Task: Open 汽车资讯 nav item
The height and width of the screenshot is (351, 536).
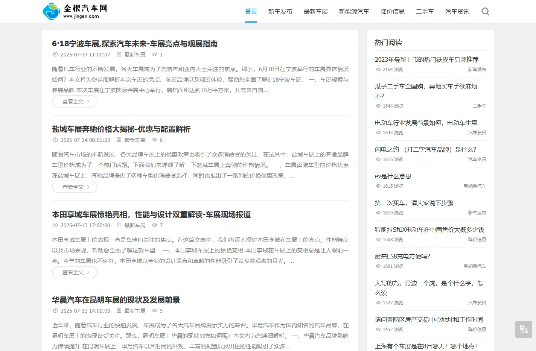Action: point(457,12)
